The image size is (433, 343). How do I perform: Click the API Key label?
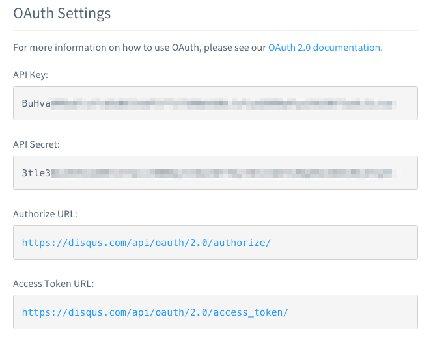(x=31, y=75)
